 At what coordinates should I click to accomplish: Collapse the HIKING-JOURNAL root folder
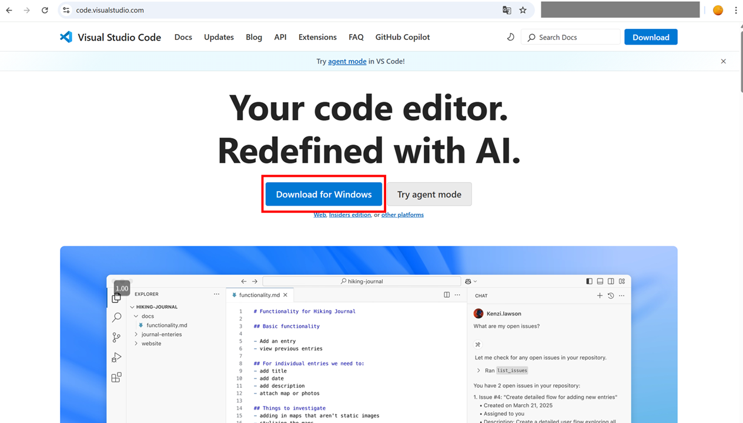pyautogui.click(x=132, y=307)
